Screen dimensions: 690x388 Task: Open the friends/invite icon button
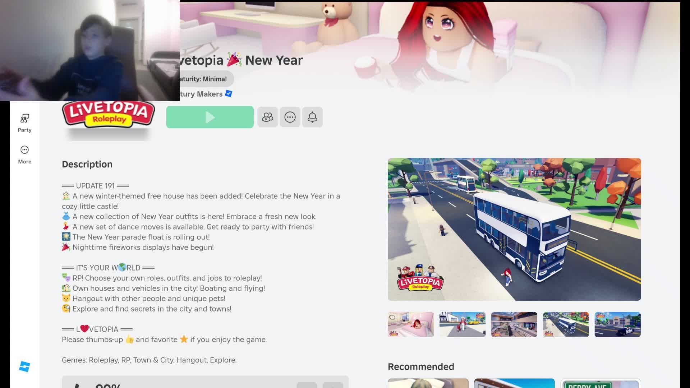pyautogui.click(x=267, y=117)
